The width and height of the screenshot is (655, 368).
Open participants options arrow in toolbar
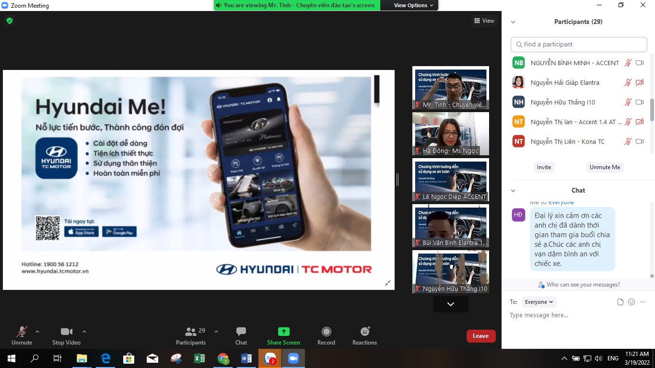(216, 332)
